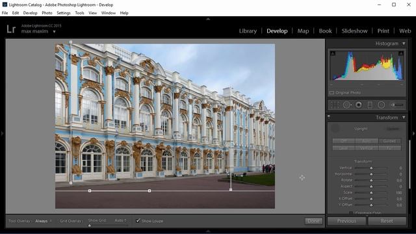Uncheck the Show Loupe checkbox
416x234 pixels.
click(138, 220)
